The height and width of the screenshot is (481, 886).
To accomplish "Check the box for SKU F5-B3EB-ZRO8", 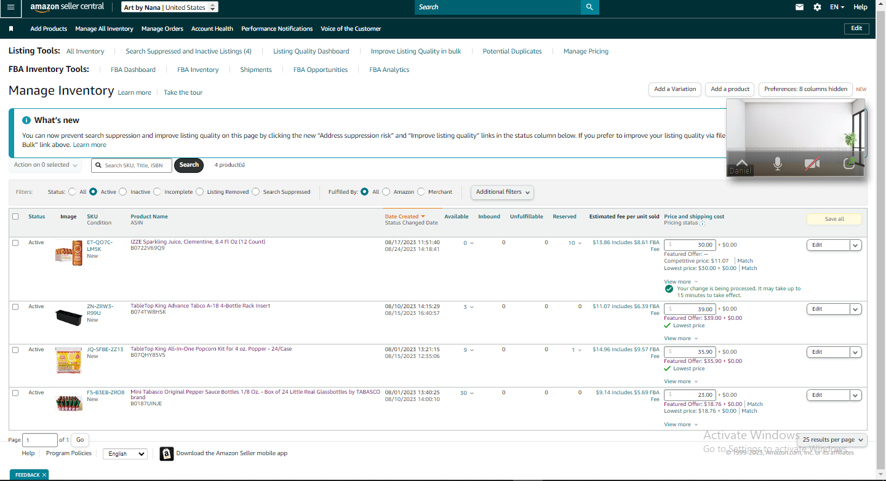I will pyautogui.click(x=15, y=393).
